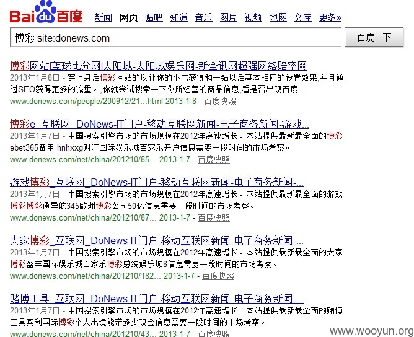Click URL www.donews.com/net/china/201210/87...
Image resolution: width=414 pixels, height=337 pixels.
pyautogui.click(x=83, y=218)
